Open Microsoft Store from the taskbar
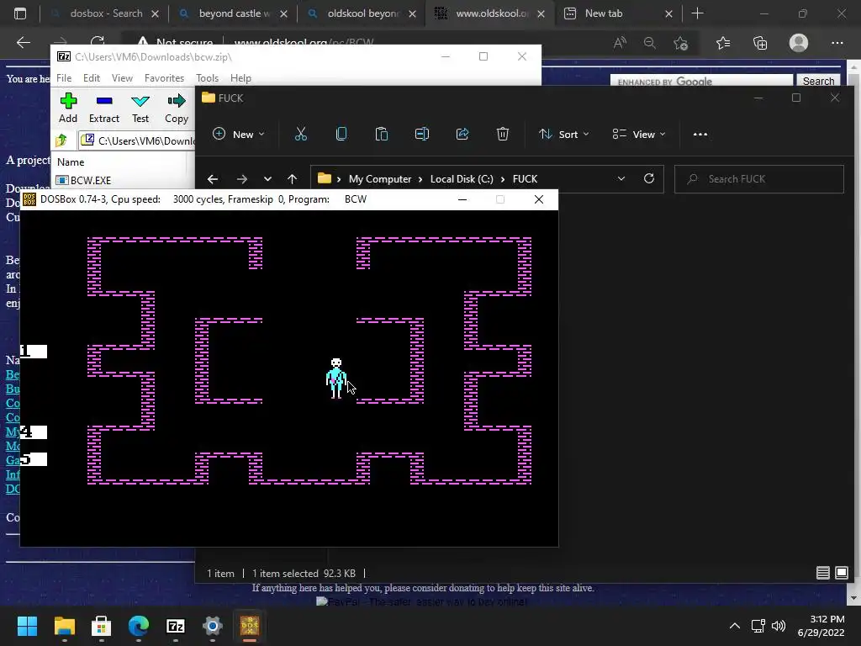This screenshot has width=861, height=646. (101, 626)
